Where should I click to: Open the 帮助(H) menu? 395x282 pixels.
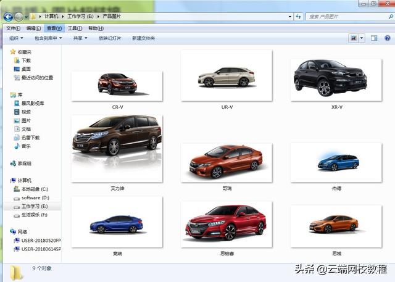96,28
